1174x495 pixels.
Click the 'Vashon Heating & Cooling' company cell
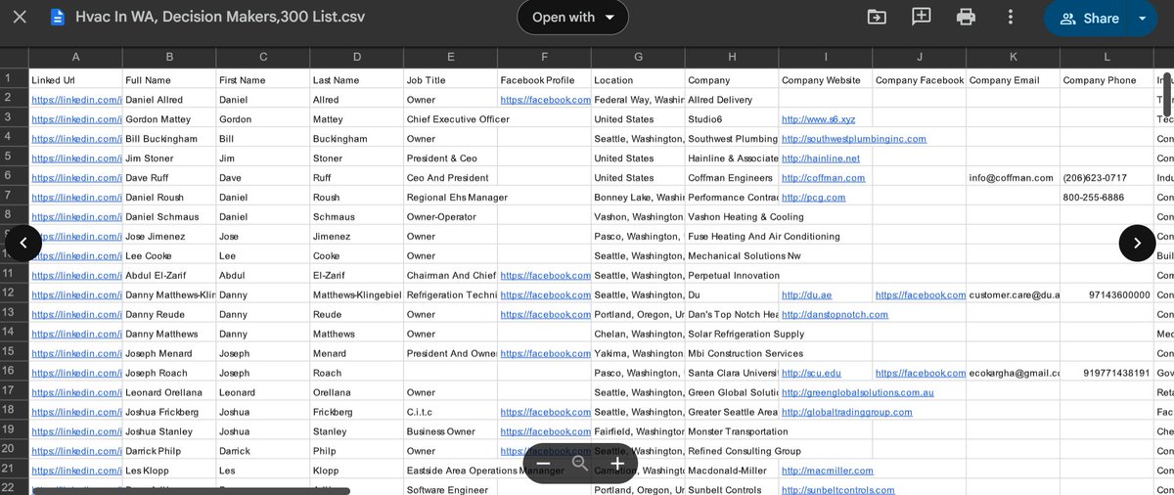pos(745,217)
